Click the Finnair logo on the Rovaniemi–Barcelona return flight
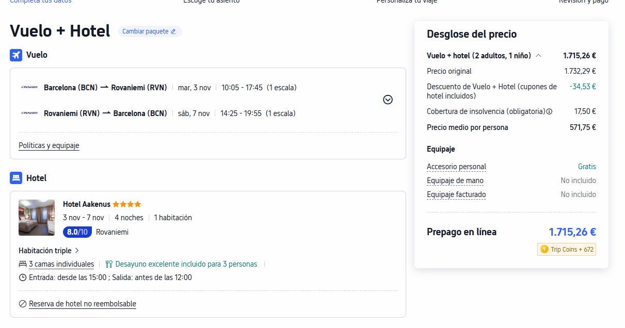The height and width of the screenshot is (328, 625). [x=29, y=113]
